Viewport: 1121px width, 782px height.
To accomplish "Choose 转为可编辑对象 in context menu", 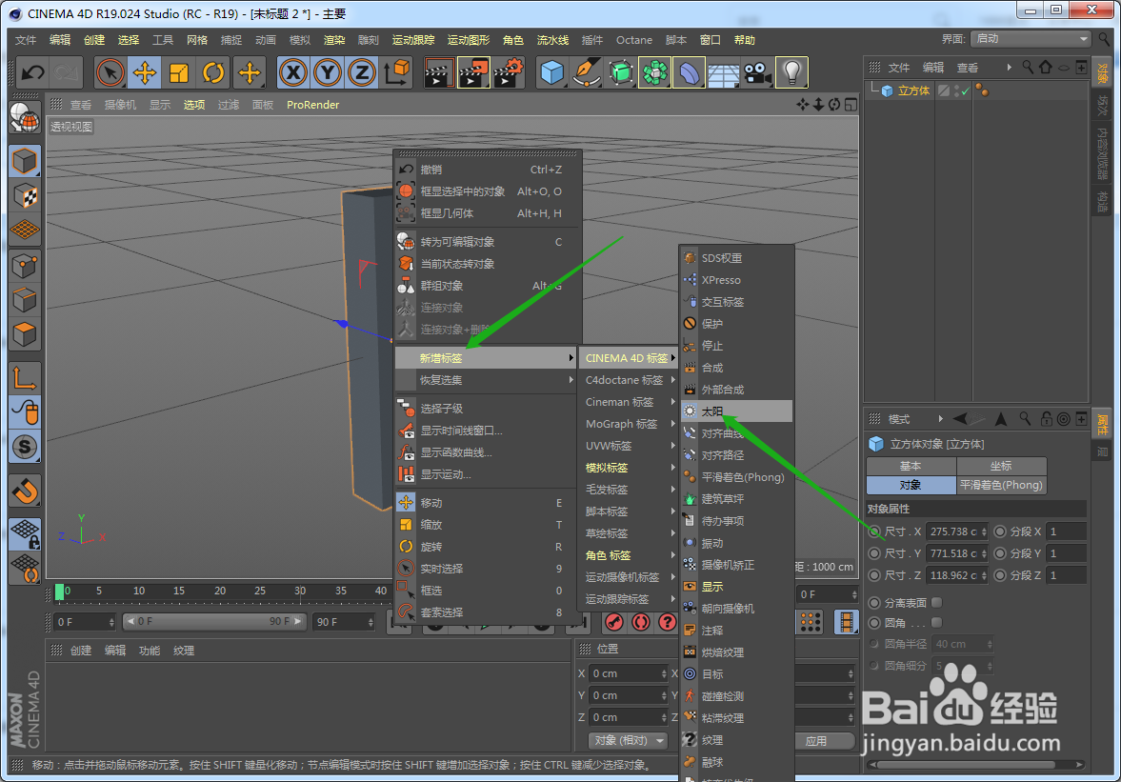I will [x=487, y=242].
